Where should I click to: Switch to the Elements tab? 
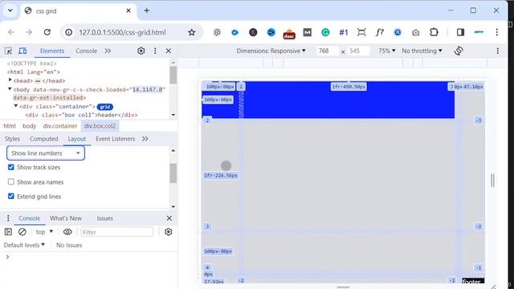[x=51, y=51]
